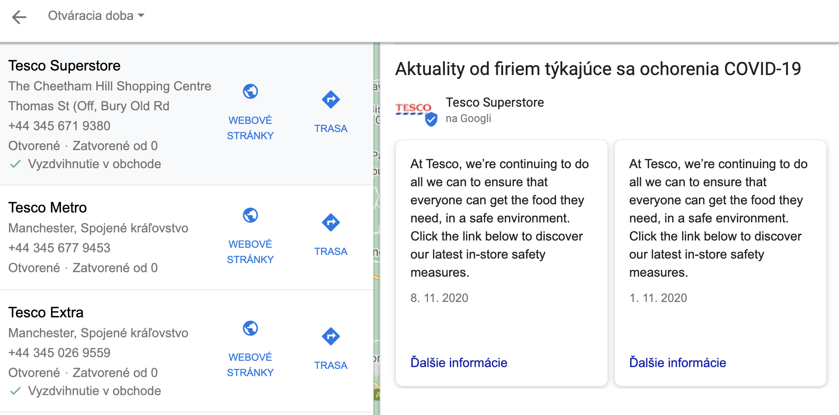This screenshot has width=839, height=415.
Task: Click the directions icon for Tesco Superstore
Action: pos(331,99)
